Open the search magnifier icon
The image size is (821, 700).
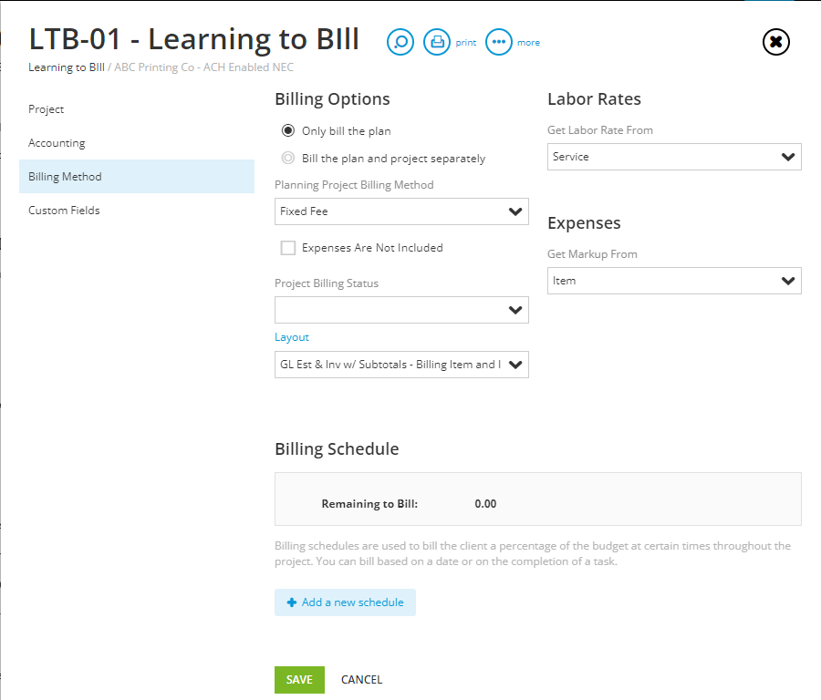pyautogui.click(x=400, y=42)
